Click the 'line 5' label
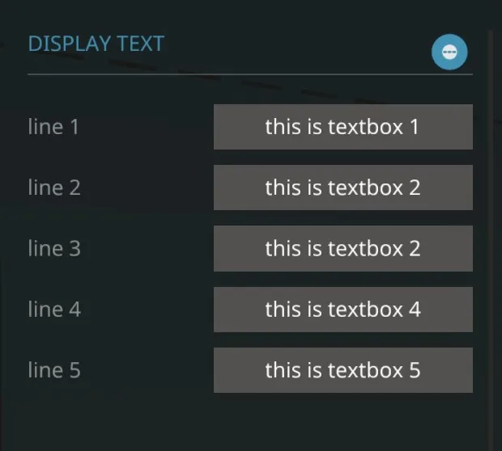The image size is (502, 451). pos(54,370)
